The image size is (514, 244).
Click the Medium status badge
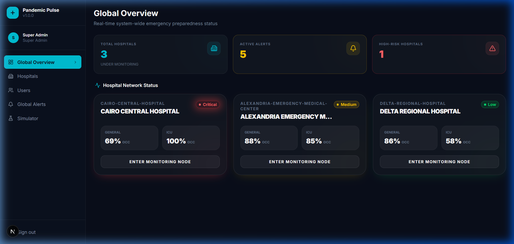346,104
